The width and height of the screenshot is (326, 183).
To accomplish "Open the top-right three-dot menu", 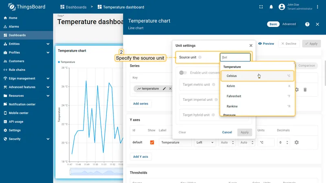I will point(317,7).
